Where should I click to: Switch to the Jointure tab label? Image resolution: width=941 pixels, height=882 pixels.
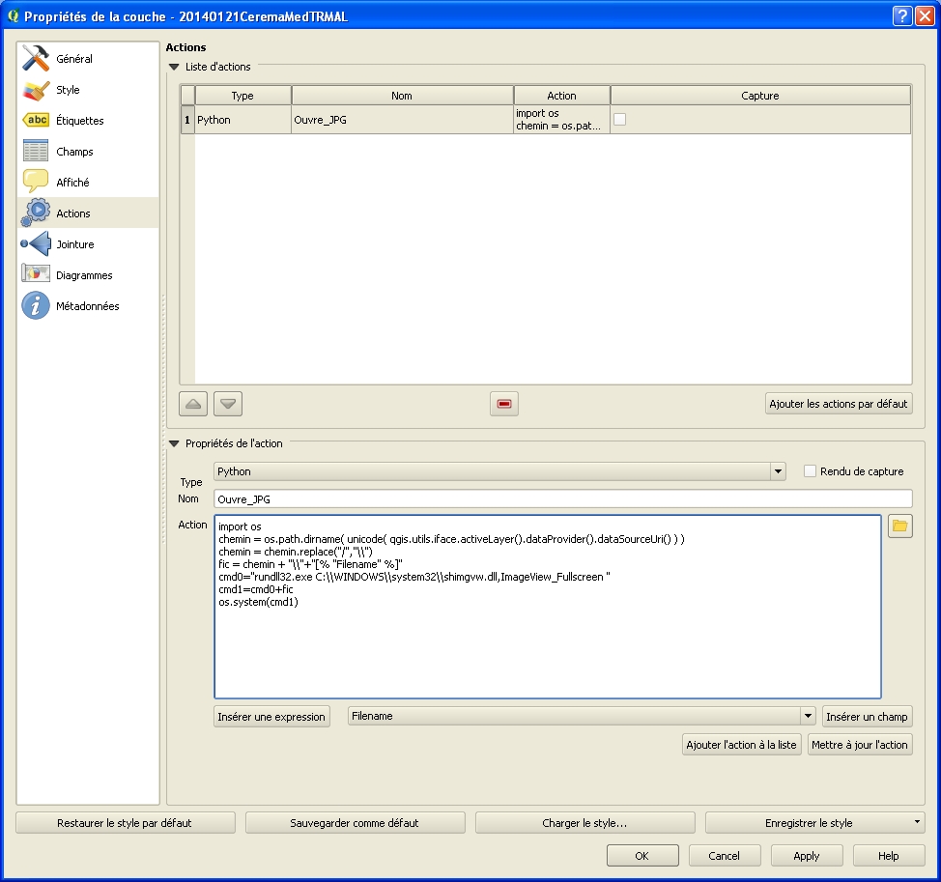coord(75,244)
